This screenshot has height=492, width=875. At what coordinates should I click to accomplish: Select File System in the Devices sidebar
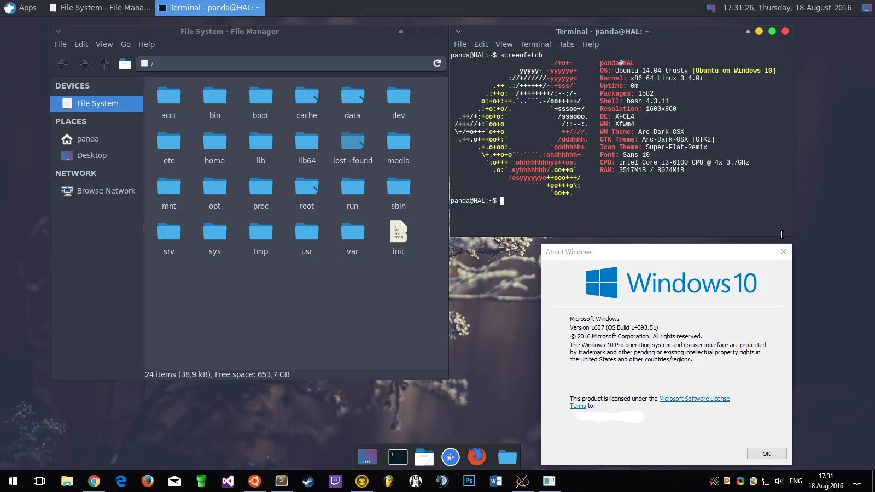97,103
